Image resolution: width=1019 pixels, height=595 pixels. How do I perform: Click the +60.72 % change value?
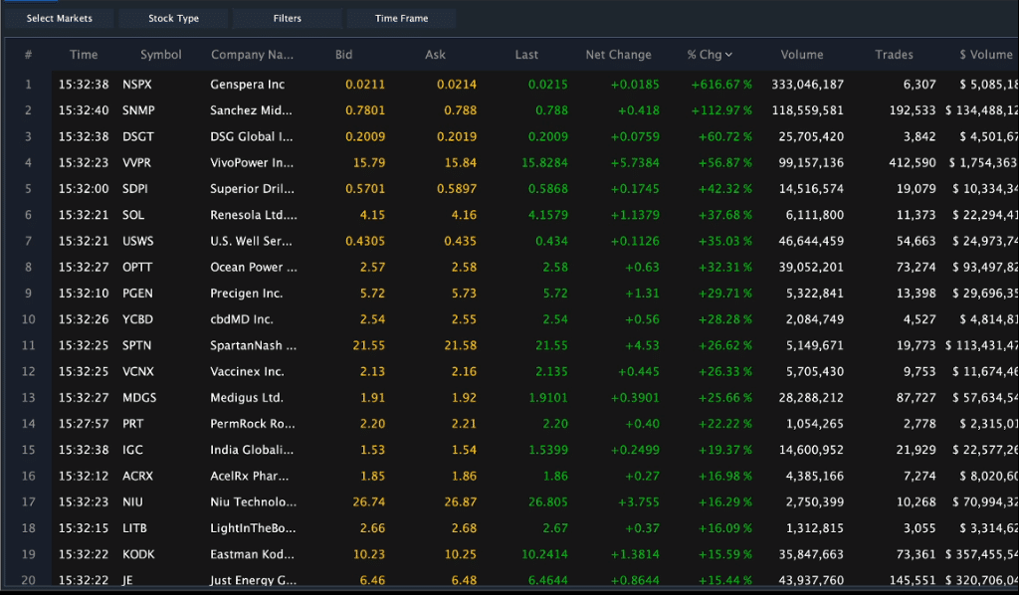[x=725, y=136]
